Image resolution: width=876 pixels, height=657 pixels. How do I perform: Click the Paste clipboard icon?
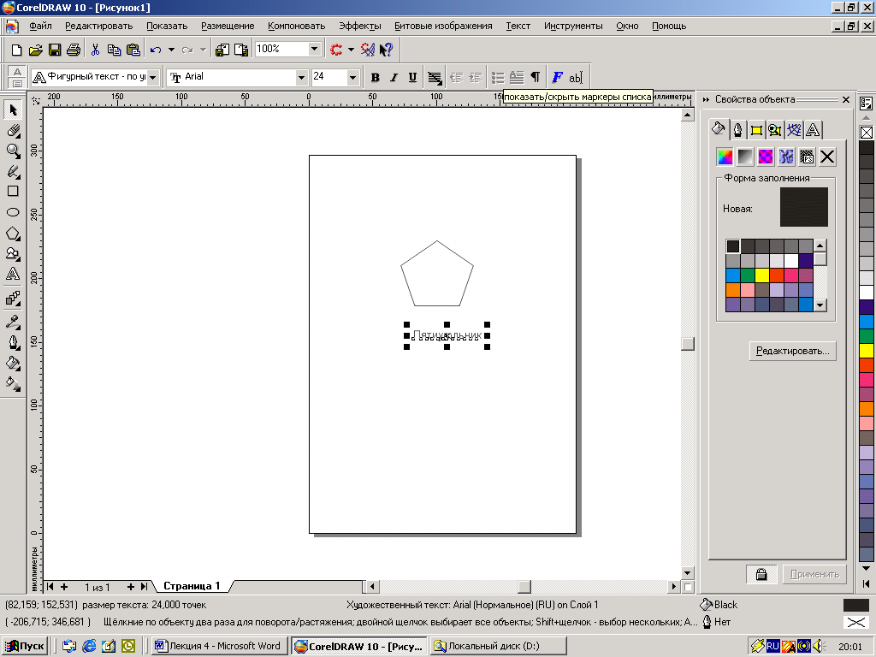tap(133, 50)
